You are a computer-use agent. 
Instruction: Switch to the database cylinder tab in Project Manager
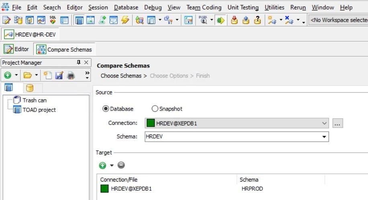pyautogui.click(x=30, y=88)
